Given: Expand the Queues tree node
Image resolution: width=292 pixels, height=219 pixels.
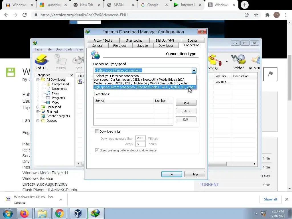Looking at the screenshot, I should (38, 121).
